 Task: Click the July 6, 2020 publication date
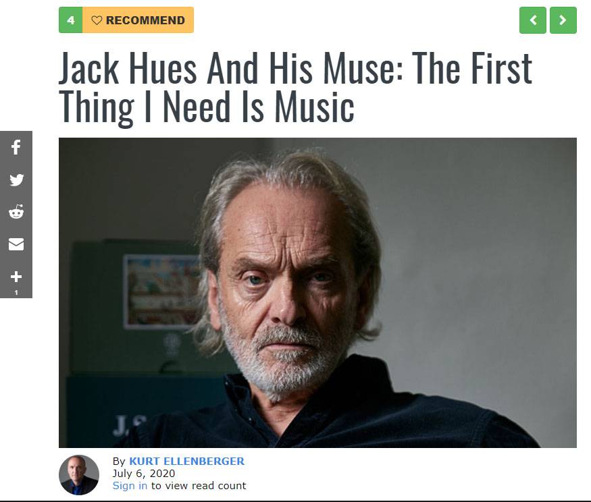(x=144, y=474)
